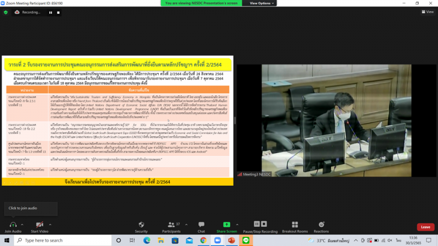Click the cloud Recording... status label

coord(27,12)
